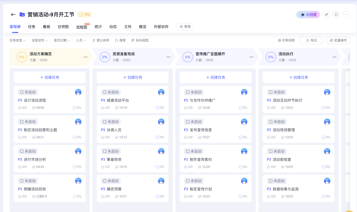Open the ellipsis menu on 宣传推广全面展开 milestone
The image size is (357, 212).
pyautogui.click(x=251, y=57)
